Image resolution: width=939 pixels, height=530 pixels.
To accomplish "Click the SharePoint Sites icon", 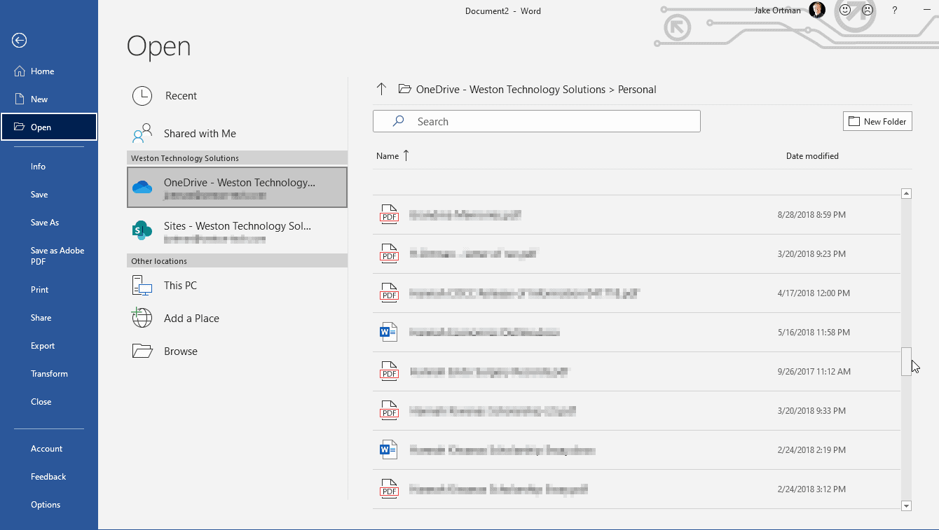I will (142, 230).
